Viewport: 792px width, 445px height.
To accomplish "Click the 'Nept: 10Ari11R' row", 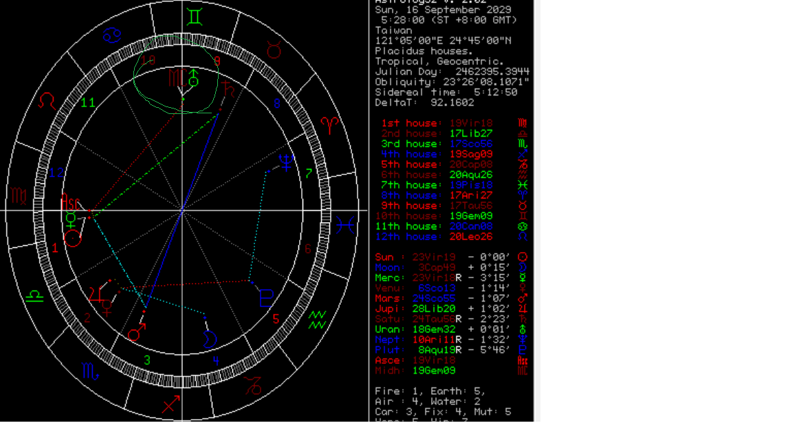I will click(x=451, y=339).
